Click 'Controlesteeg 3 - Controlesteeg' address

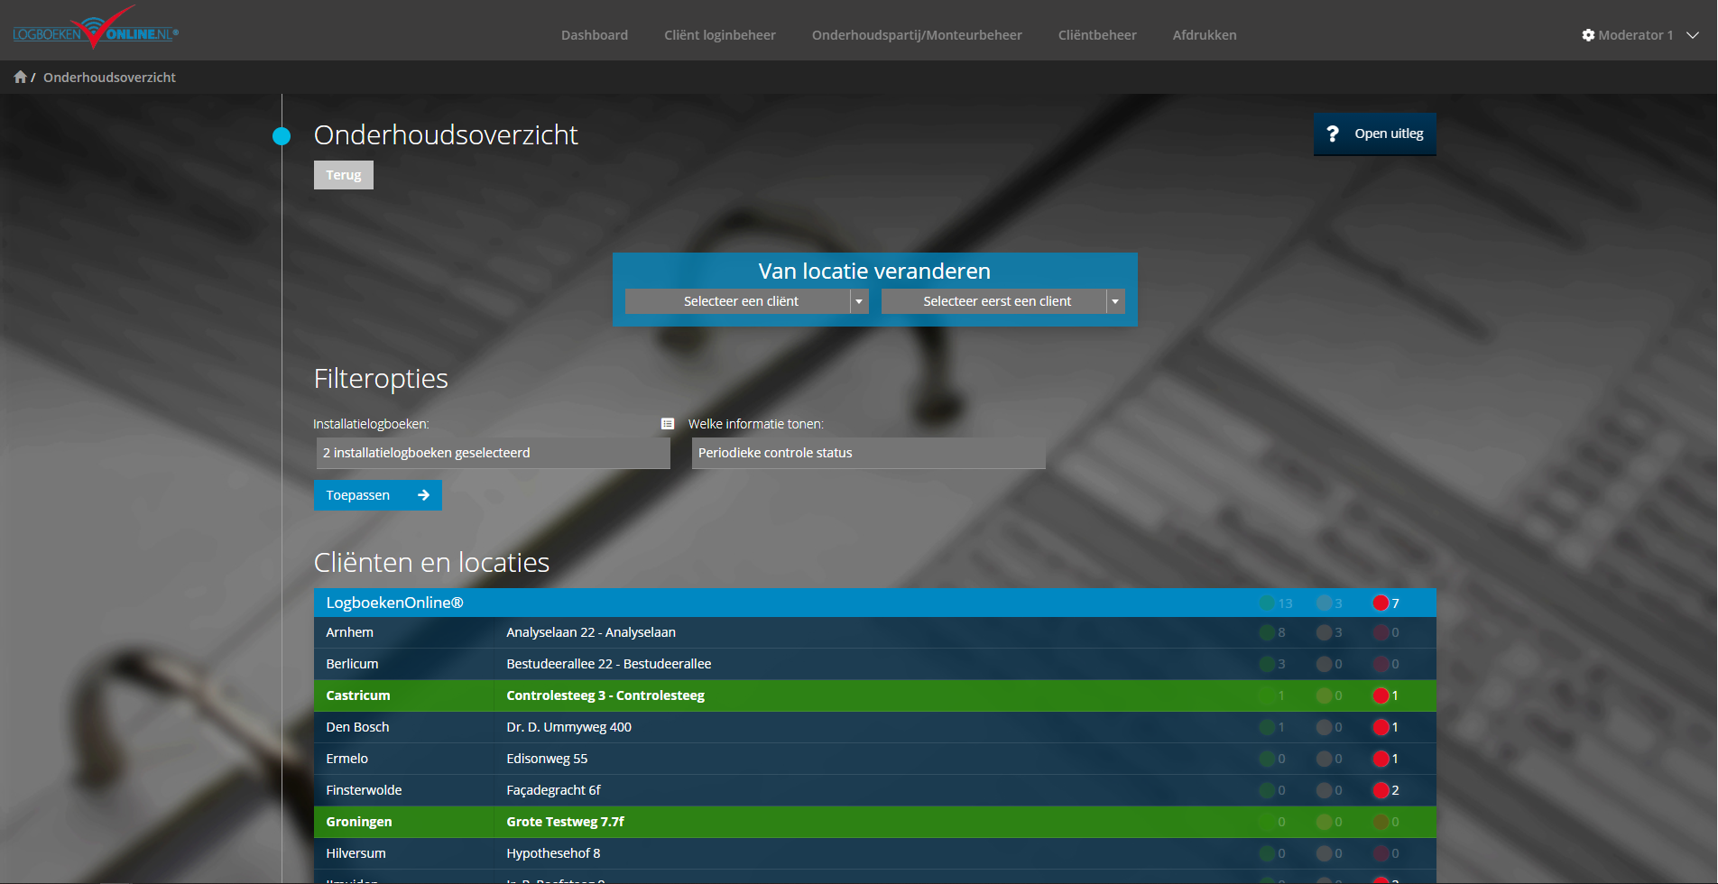click(x=605, y=695)
